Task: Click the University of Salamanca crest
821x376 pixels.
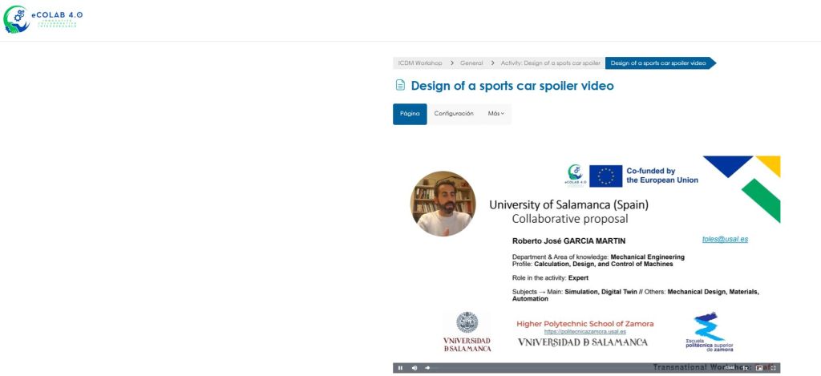Action: [467, 322]
